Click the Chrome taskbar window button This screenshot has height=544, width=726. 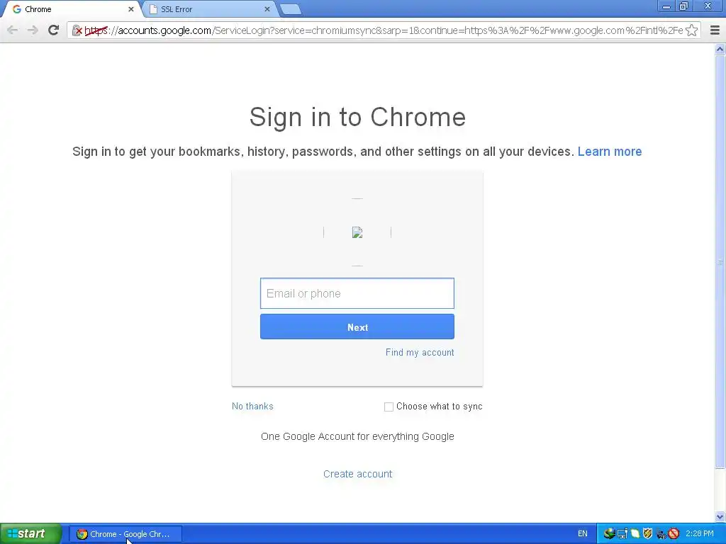click(125, 534)
